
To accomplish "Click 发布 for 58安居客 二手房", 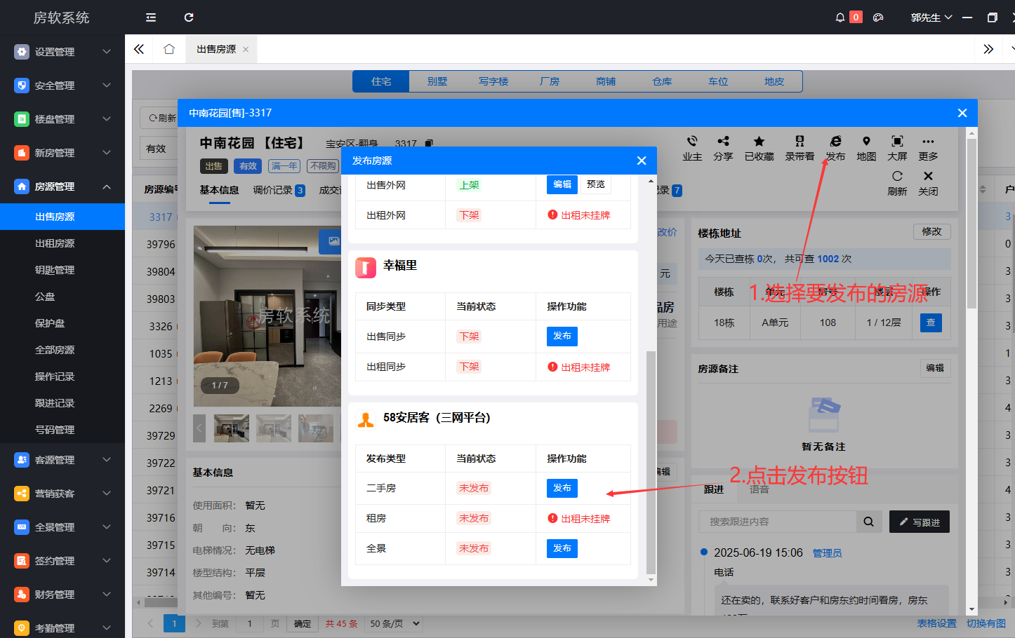I will click(x=562, y=488).
